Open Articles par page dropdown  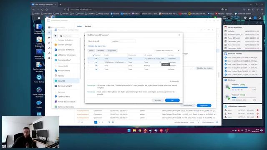(194, 122)
